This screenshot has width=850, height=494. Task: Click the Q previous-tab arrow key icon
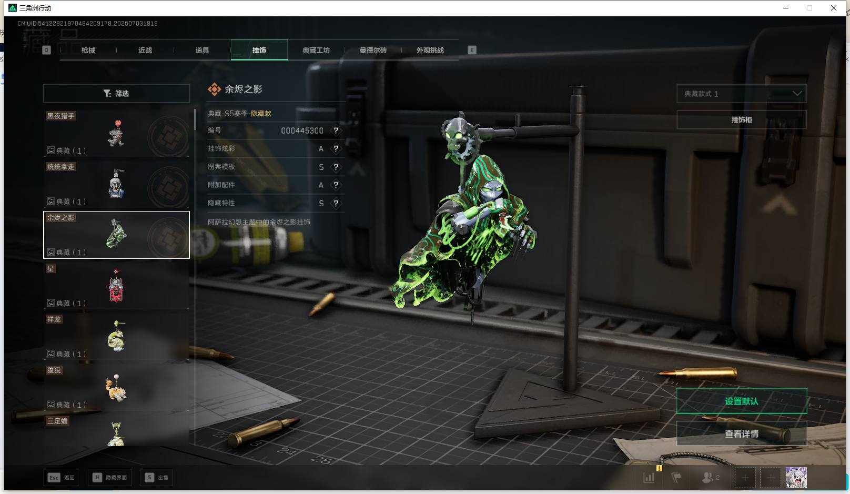[46, 50]
